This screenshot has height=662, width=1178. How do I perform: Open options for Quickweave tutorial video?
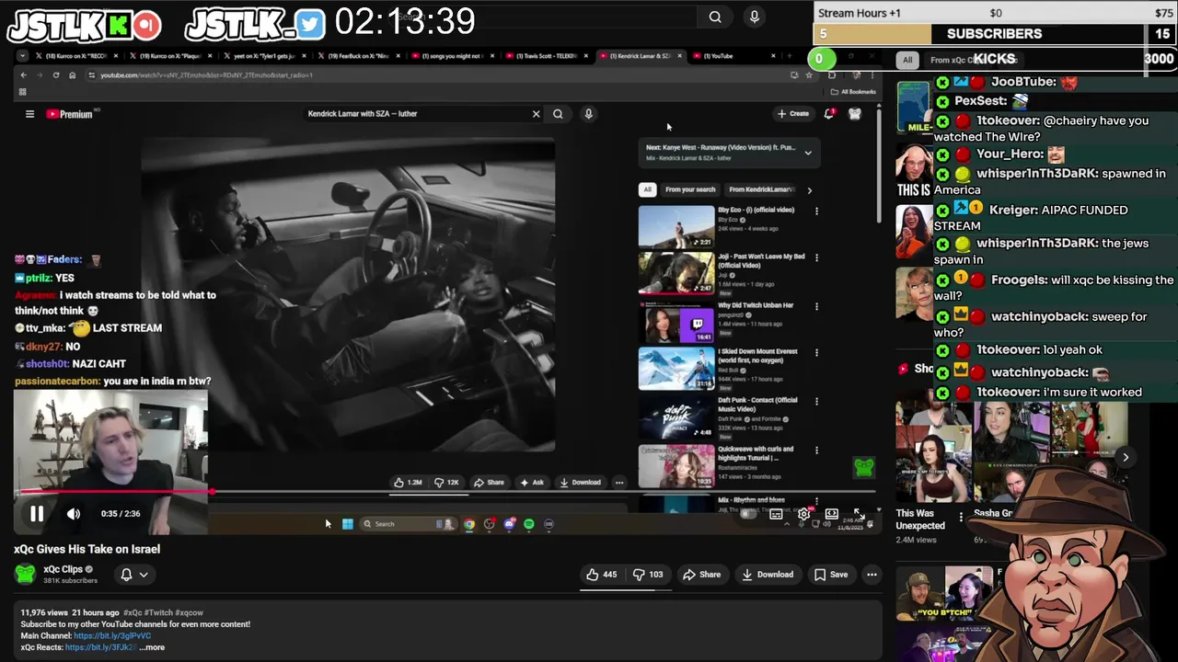click(x=816, y=451)
